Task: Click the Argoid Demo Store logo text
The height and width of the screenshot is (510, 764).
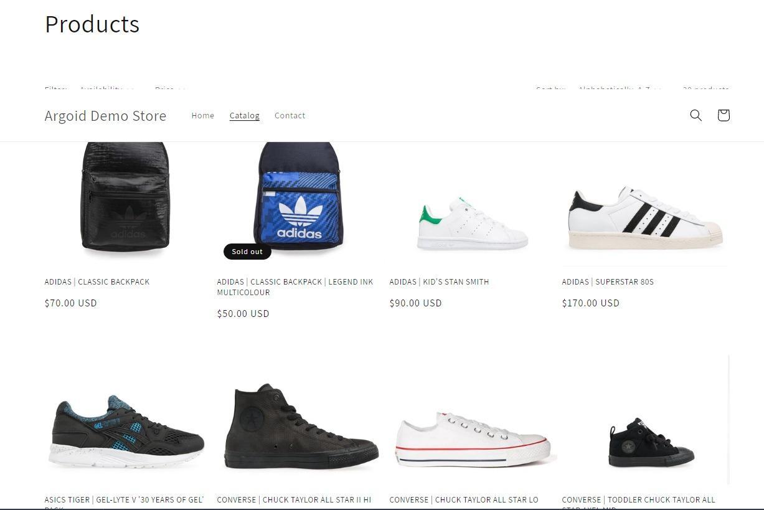Action: coord(105,116)
